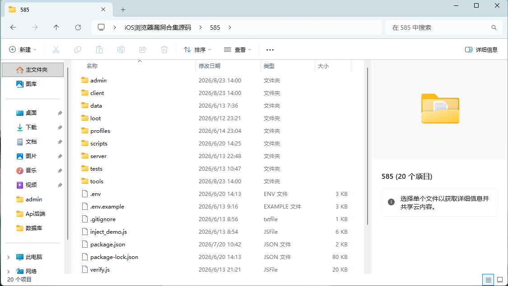508x286 pixels.
Task: Expand chevron before iOS浏览器漏洞合集源码 breadcrumb
Action: pyautogui.click(x=115, y=27)
